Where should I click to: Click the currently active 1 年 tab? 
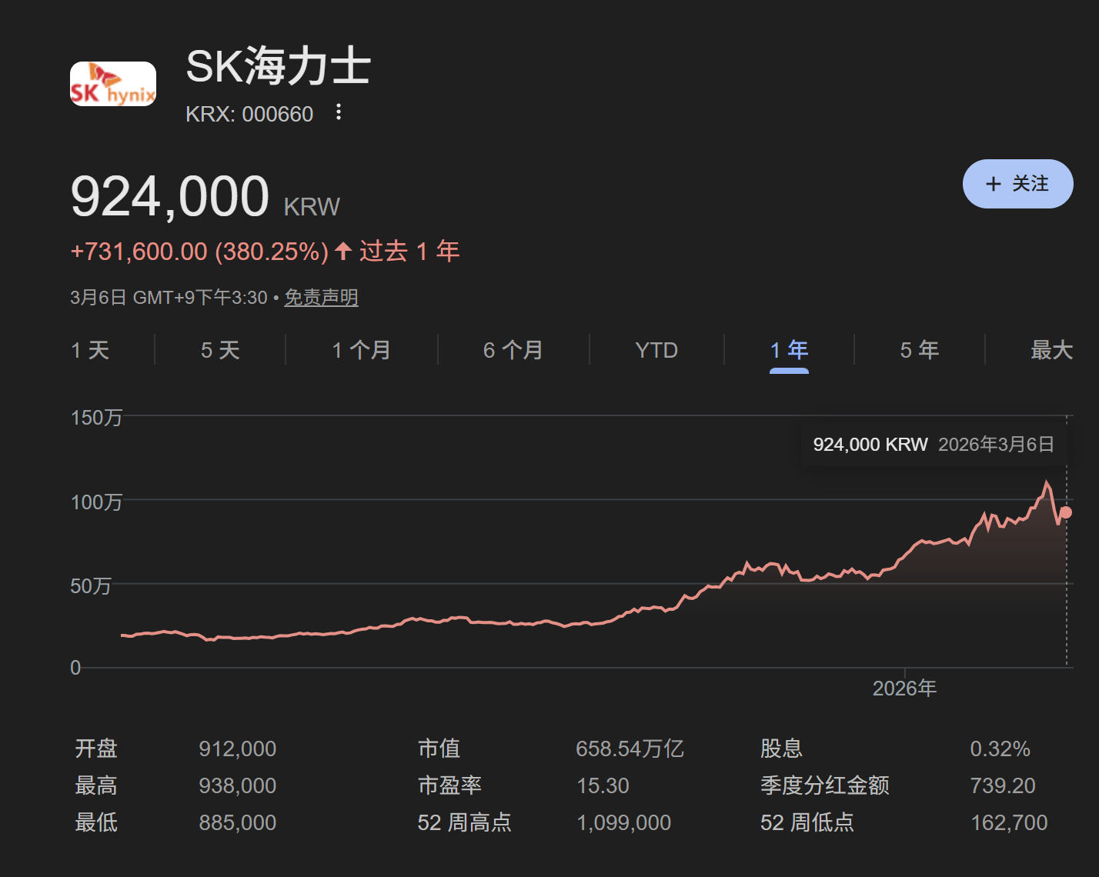tap(789, 350)
